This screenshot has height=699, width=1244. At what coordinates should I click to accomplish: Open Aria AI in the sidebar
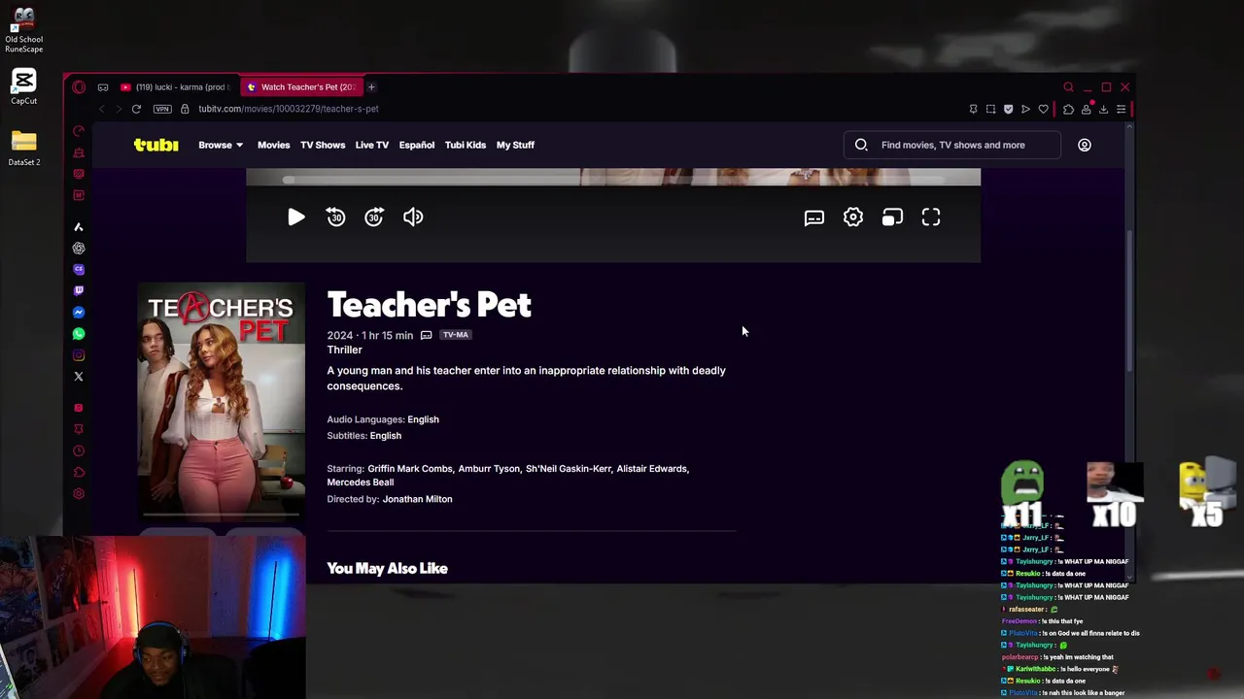(x=79, y=226)
